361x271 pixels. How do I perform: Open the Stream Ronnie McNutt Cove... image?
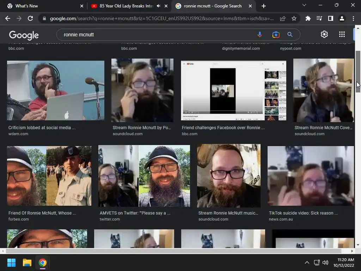323,90
